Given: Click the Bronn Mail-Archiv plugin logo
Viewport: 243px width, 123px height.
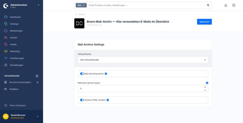Looking at the screenshot, I should (x=79, y=23).
